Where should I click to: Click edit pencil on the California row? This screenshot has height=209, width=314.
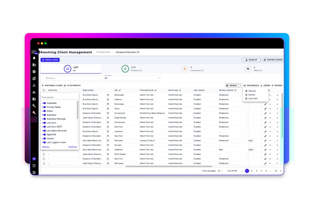[x=266, y=150]
